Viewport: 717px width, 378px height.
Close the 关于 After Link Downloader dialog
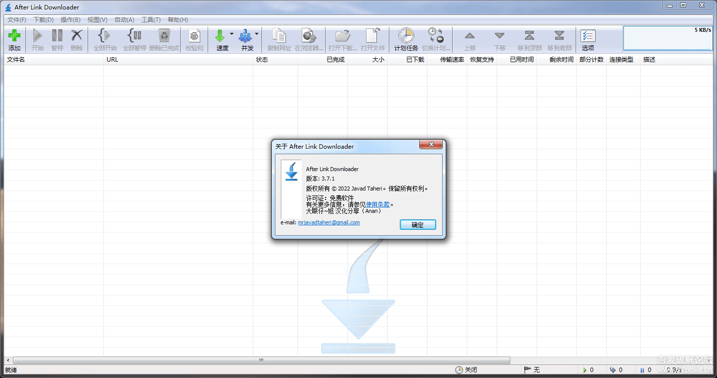pyautogui.click(x=430, y=145)
